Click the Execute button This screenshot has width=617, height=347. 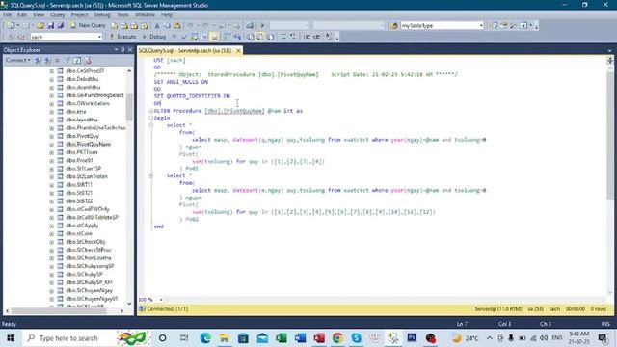pyautogui.click(x=122, y=37)
